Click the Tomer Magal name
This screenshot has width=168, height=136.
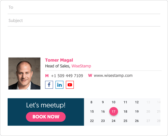pyautogui.click(x=59, y=60)
